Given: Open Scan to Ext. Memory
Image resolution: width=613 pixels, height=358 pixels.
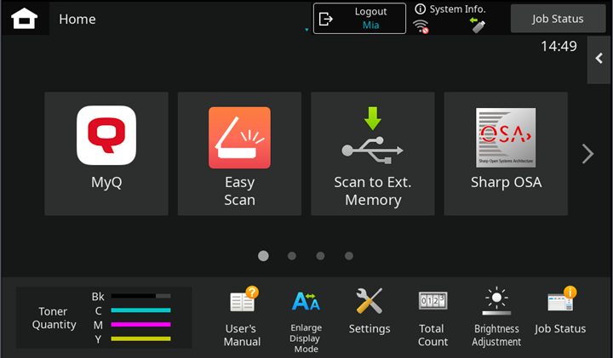Looking at the screenshot, I should tap(372, 153).
